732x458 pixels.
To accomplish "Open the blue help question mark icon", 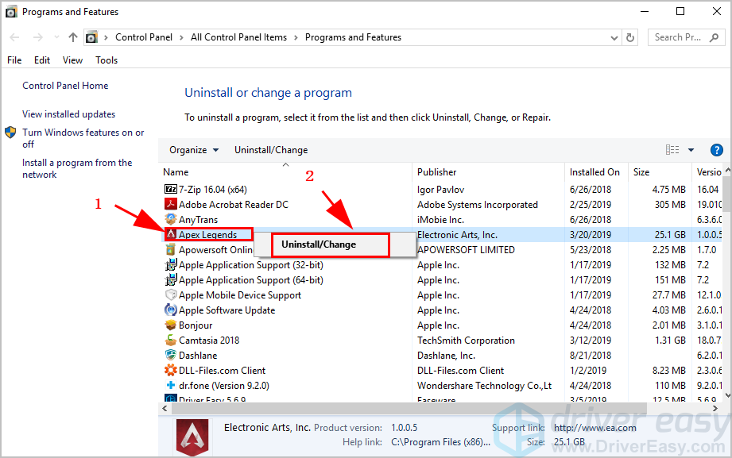I will click(x=716, y=150).
